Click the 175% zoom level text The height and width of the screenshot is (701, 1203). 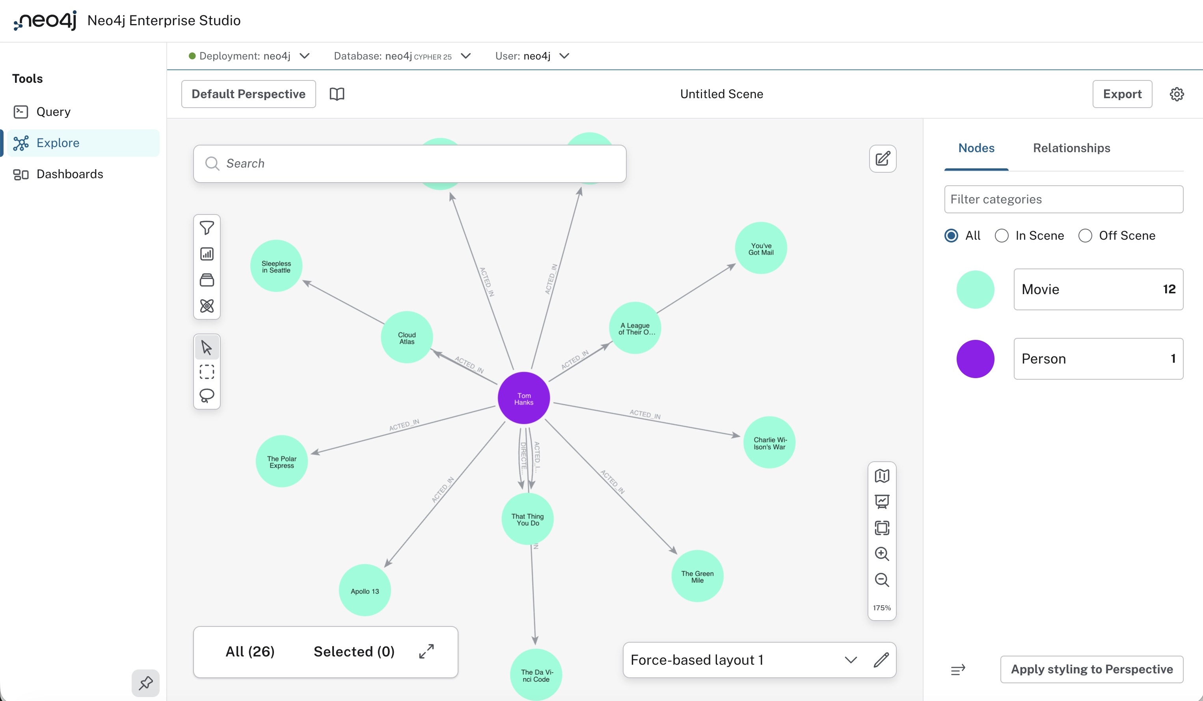(x=882, y=608)
